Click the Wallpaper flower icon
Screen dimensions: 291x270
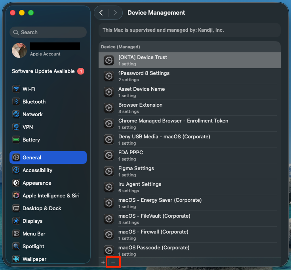click(x=16, y=259)
